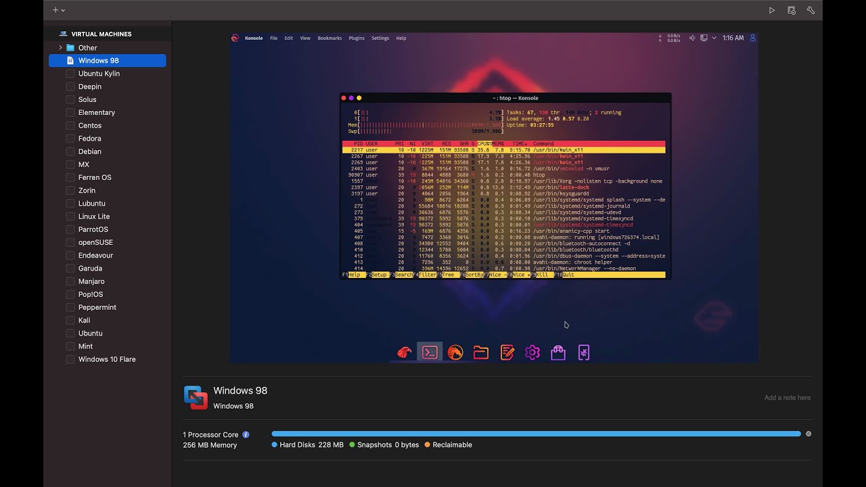Open the Settings menu in Konsole
Screen dimensions: 866x487
coord(380,39)
